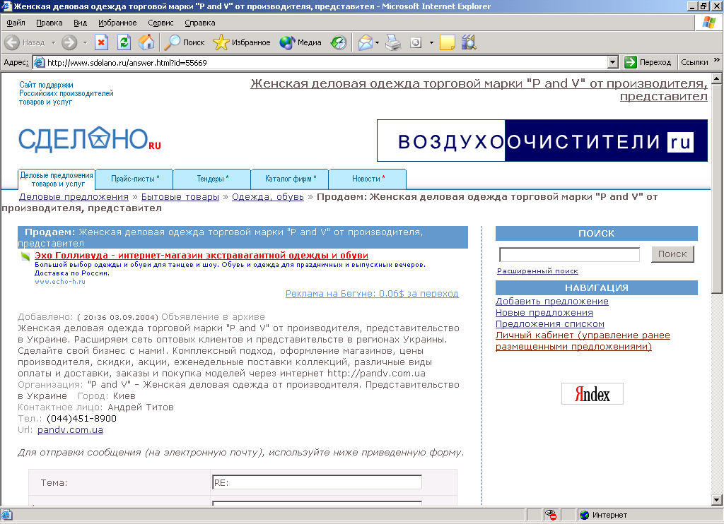Screen dimensions: 724x524
Task: Click the Forward navigation arrow icon
Action: pyautogui.click(x=69, y=42)
